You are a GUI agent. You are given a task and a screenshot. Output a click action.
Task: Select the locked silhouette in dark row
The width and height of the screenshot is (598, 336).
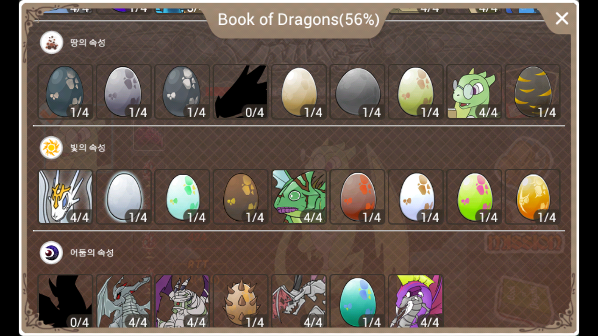tap(65, 301)
